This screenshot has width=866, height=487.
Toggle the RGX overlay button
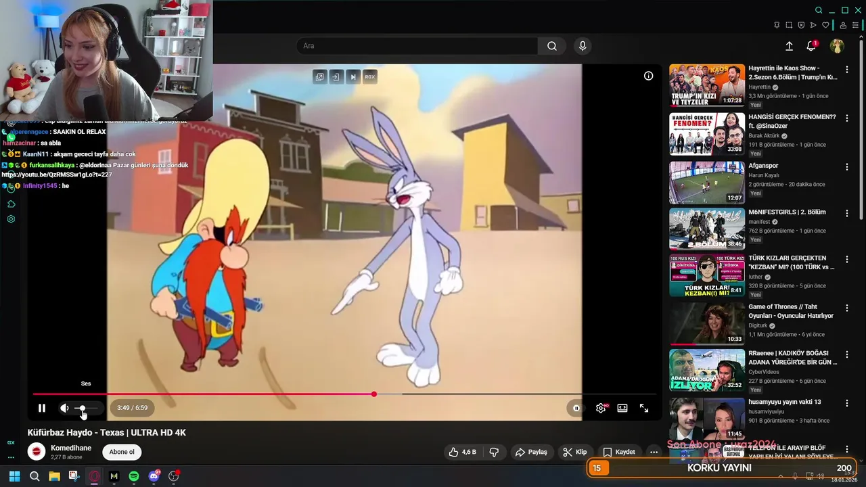pyautogui.click(x=370, y=77)
